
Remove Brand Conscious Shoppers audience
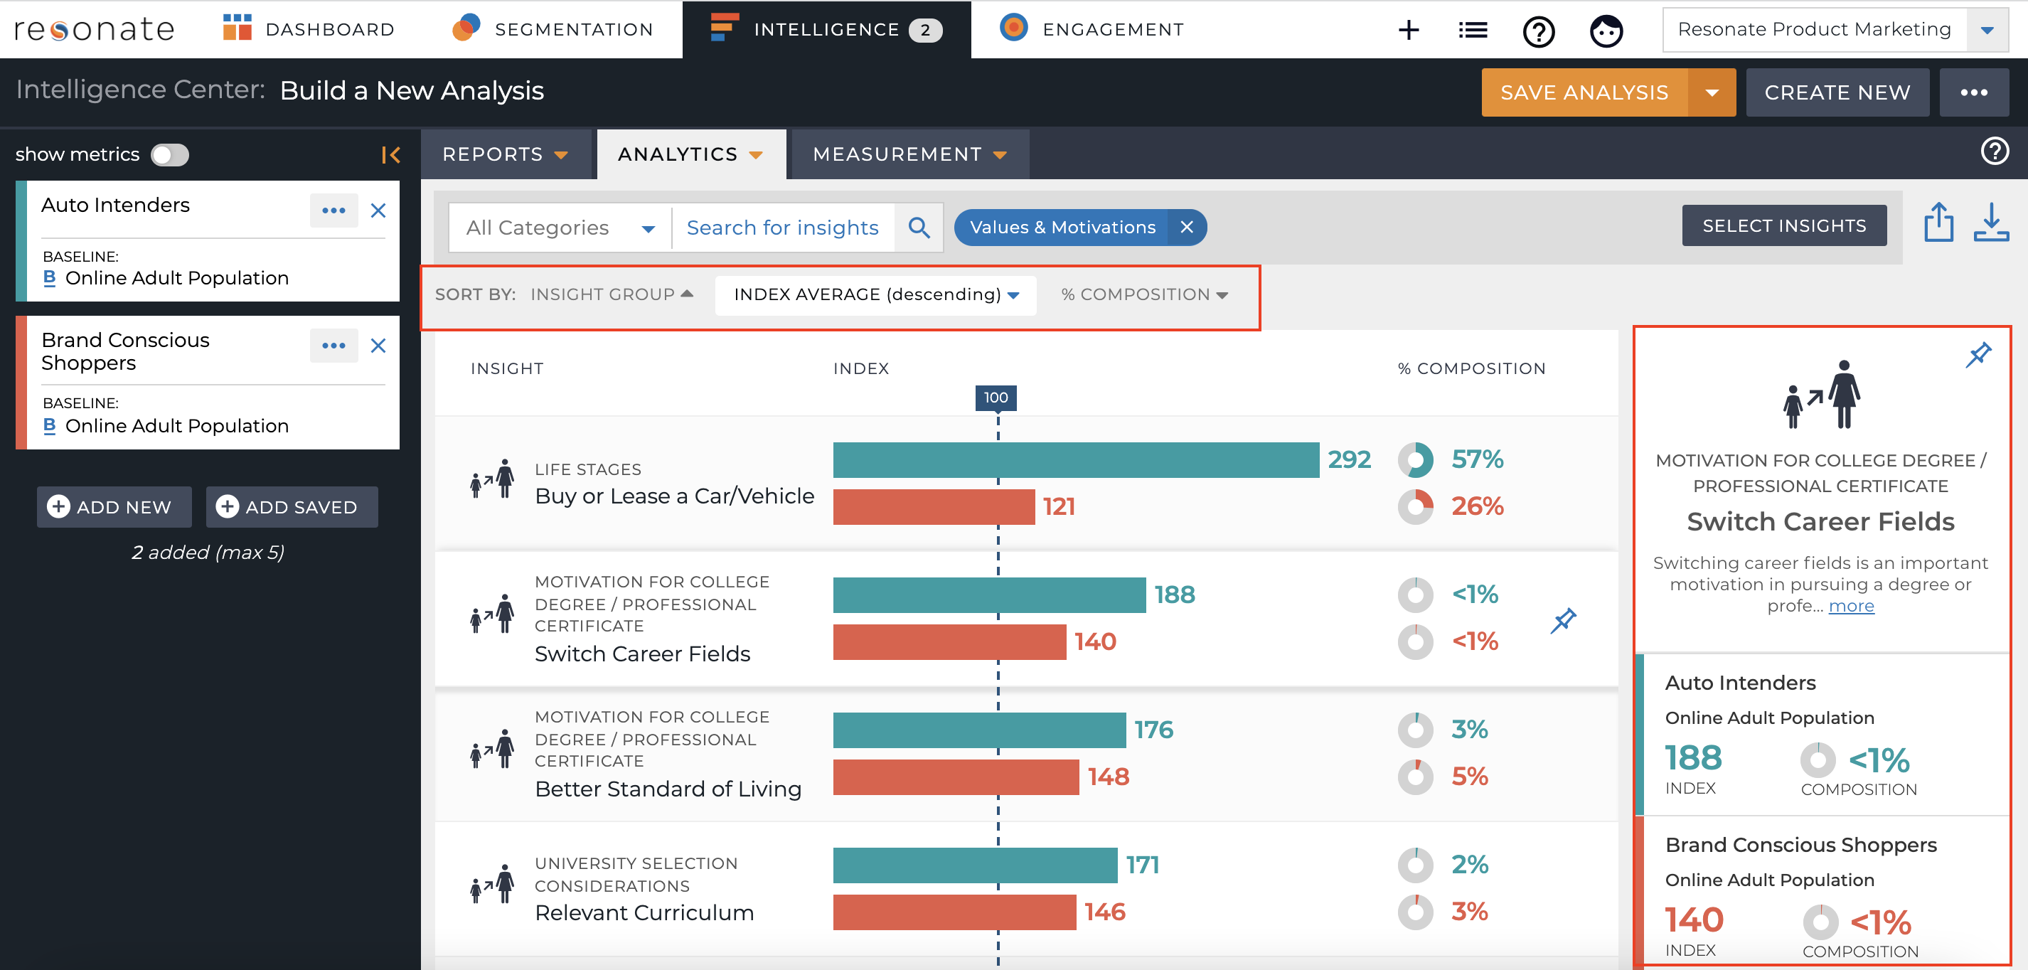[x=378, y=346]
